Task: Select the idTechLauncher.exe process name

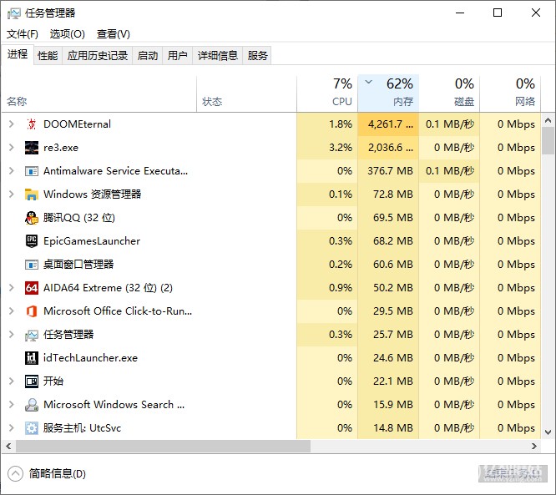Action: [x=90, y=358]
